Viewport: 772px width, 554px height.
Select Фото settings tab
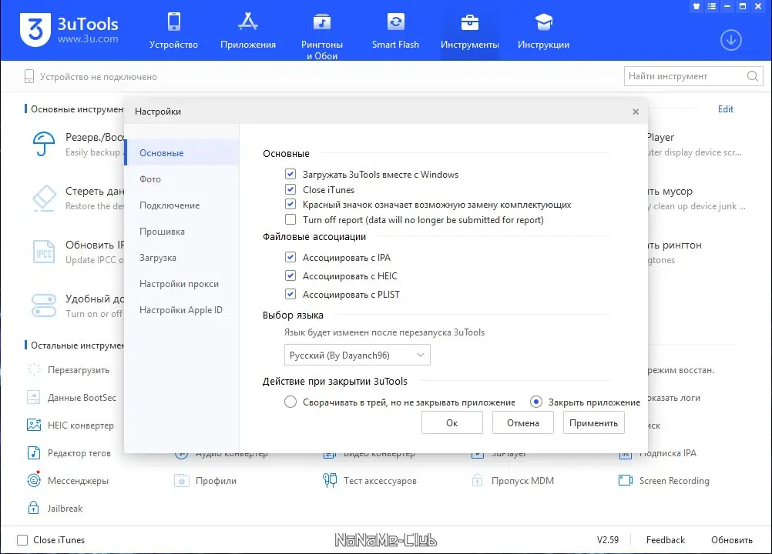[x=182, y=179]
